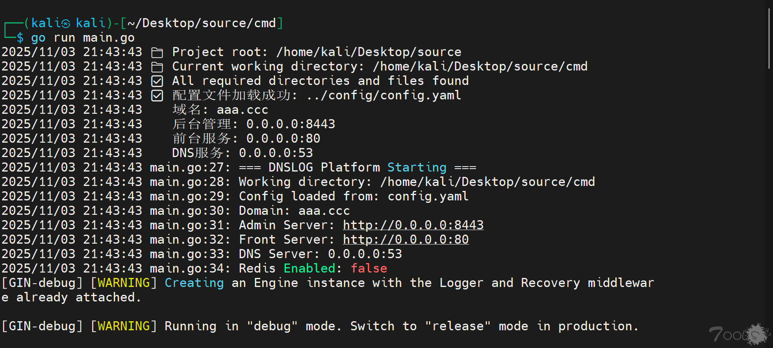This screenshot has width=773, height=348.
Task: Click the Kali ㉿ symbol in the prompt
Action: coord(66,24)
